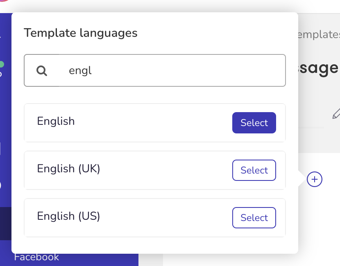This screenshot has width=340, height=266.
Task: Click the English row label
Action: pos(56,121)
